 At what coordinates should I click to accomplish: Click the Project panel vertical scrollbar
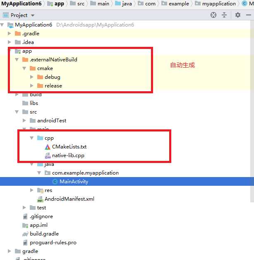coord(252,111)
